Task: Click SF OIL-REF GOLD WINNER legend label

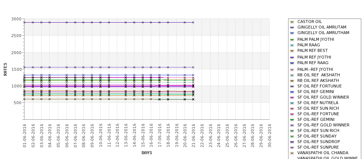Action: (323, 125)
